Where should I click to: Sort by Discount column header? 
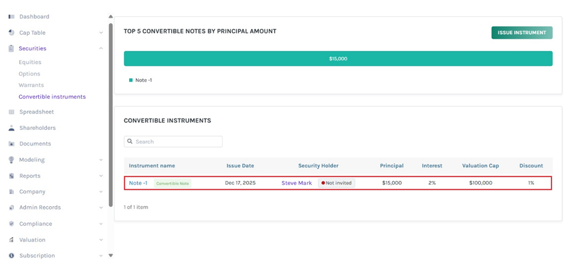coord(531,166)
